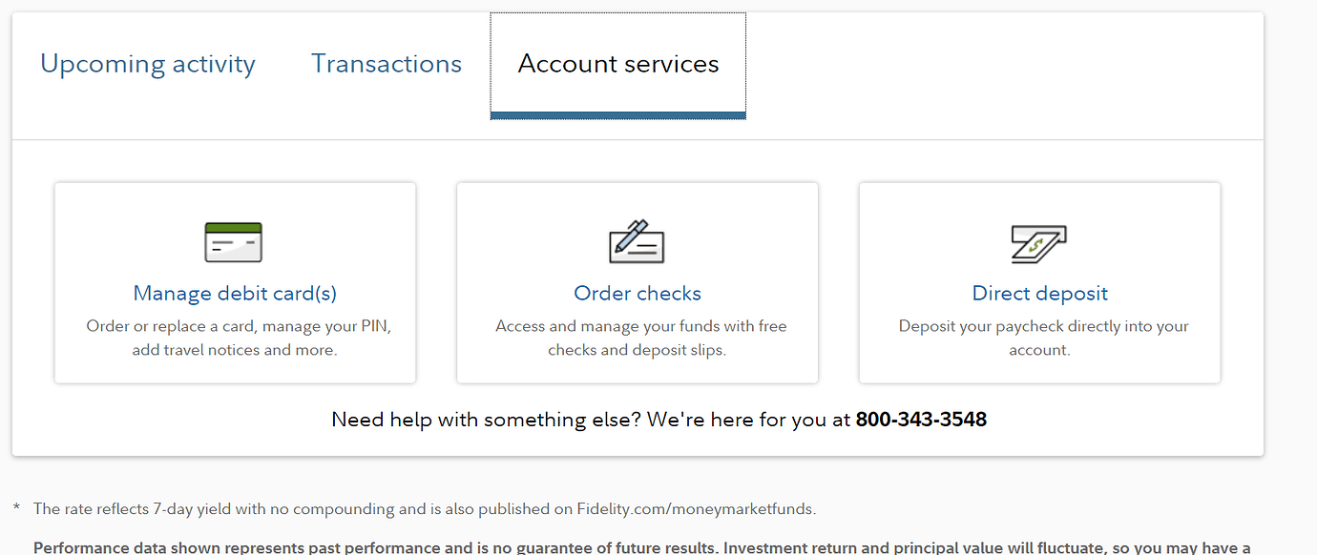Image resolution: width=1317 pixels, height=555 pixels.
Task: Click the Order checks card panel
Action: tap(638, 282)
